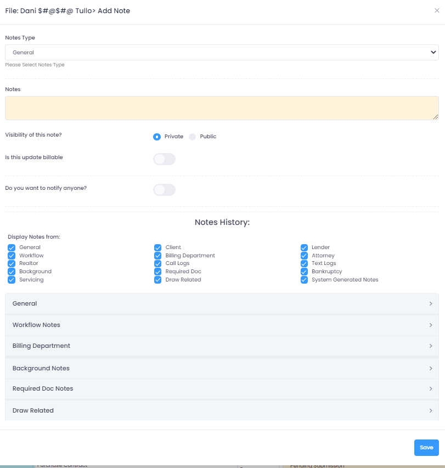Uncheck the Call Logs filter
Image resolution: width=445 pixels, height=468 pixels.
pyautogui.click(x=158, y=263)
